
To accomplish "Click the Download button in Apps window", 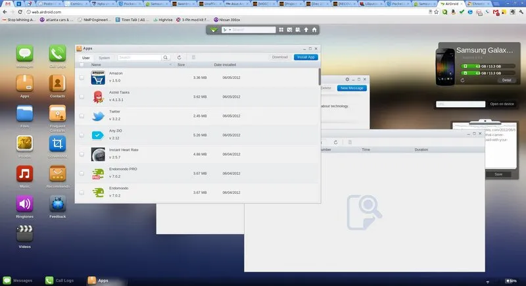I will point(280,57).
